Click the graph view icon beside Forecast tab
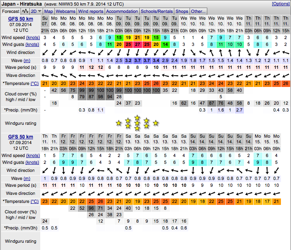 [25, 11]
